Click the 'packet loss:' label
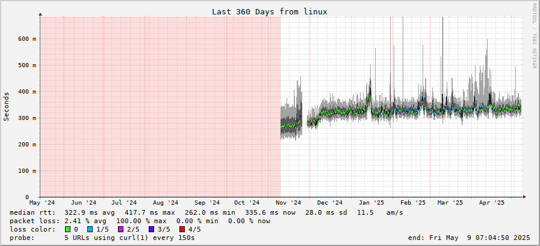The height and width of the screenshot is (246, 540). coord(34,221)
